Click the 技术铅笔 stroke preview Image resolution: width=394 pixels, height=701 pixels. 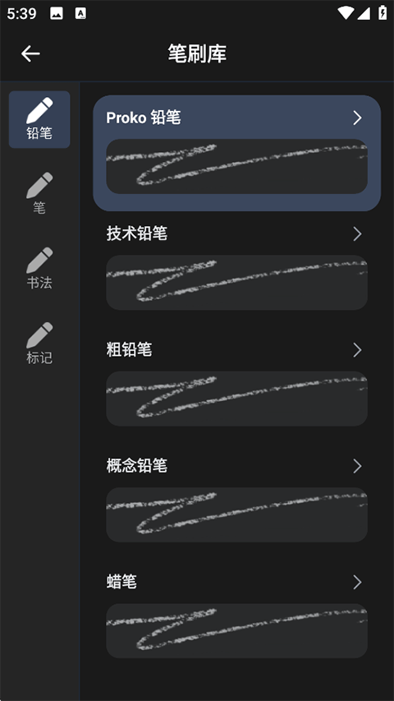[236, 283]
